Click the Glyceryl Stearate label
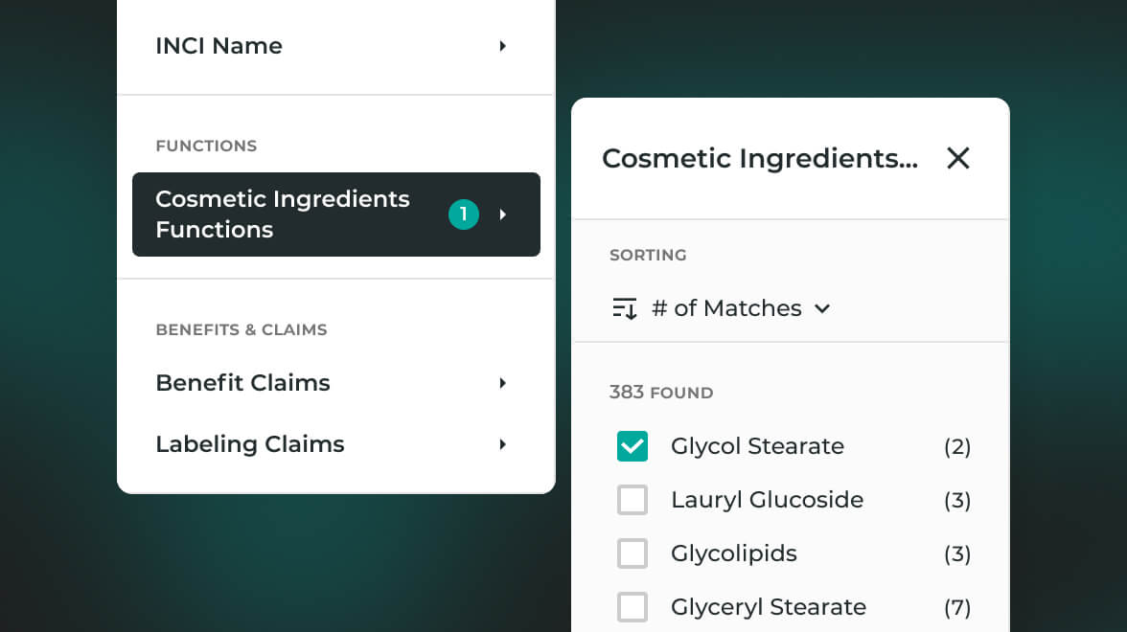Screen dimensions: 1127x632 click(x=769, y=607)
